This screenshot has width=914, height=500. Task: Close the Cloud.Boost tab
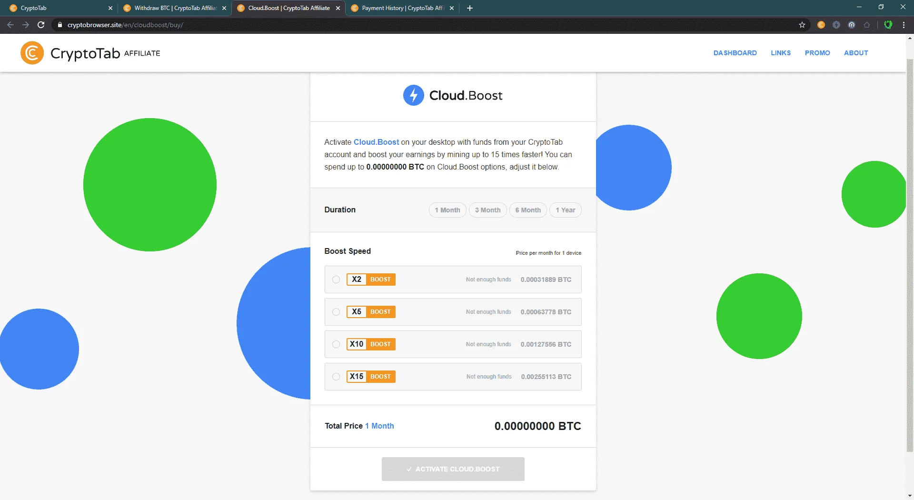coord(338,8)
